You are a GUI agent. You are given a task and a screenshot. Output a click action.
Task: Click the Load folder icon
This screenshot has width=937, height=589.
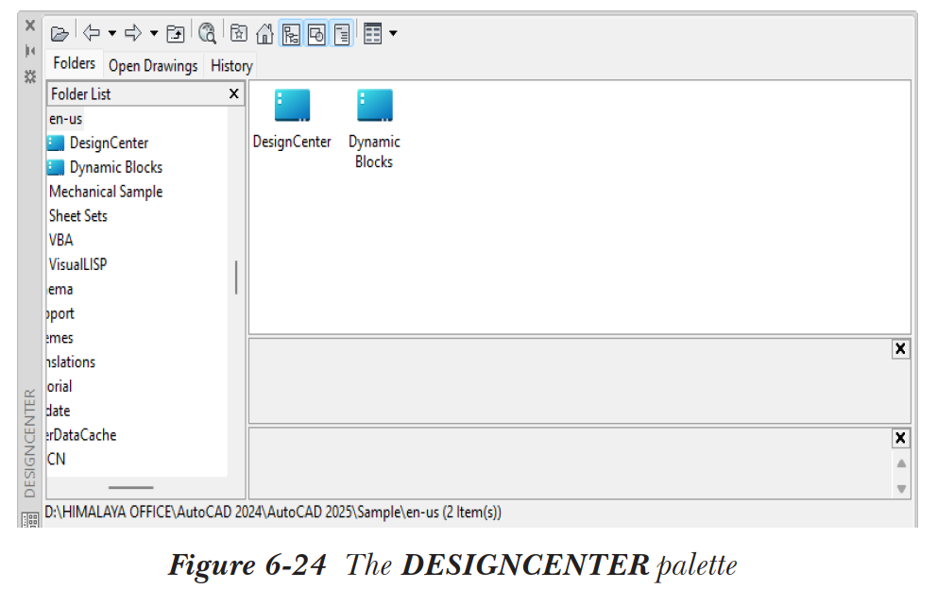tap(60, 33)
